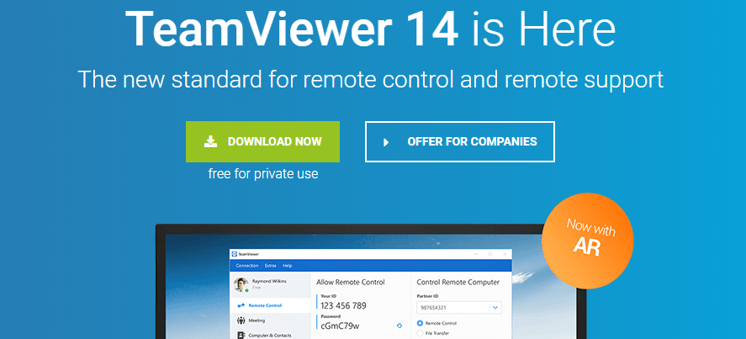
Task: Open the Computer & Contacts icon
Action: pyautogui.click(x=241, y=335)
